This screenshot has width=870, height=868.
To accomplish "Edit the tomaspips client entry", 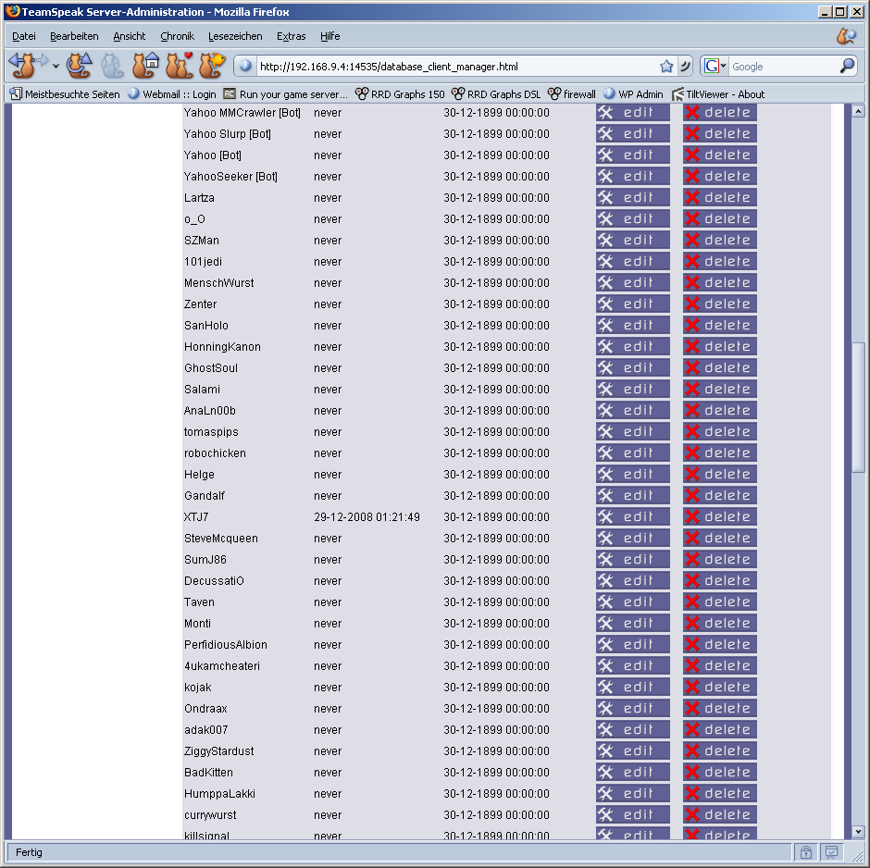I will pyautogui.click(x=632, y=432).
